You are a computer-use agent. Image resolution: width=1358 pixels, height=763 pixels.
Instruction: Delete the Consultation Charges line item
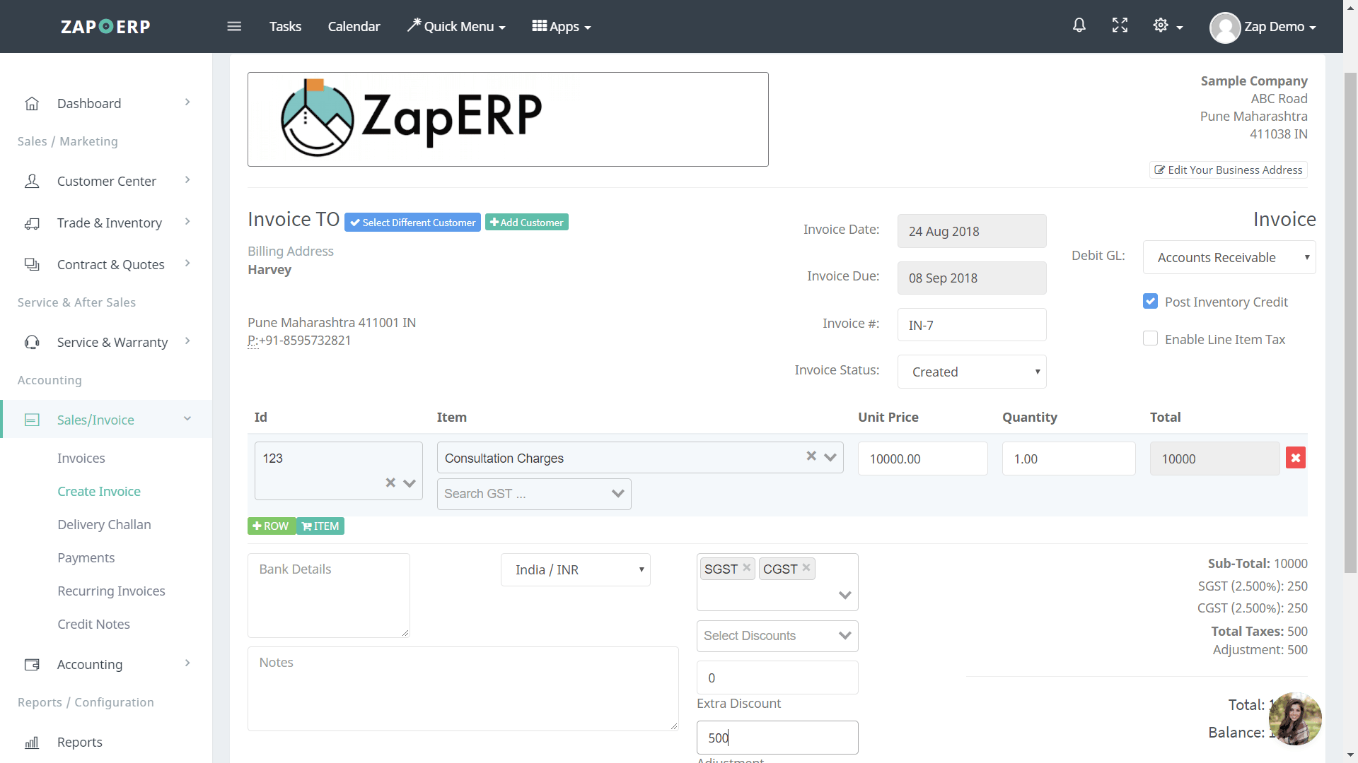(x=1296, y=458)
